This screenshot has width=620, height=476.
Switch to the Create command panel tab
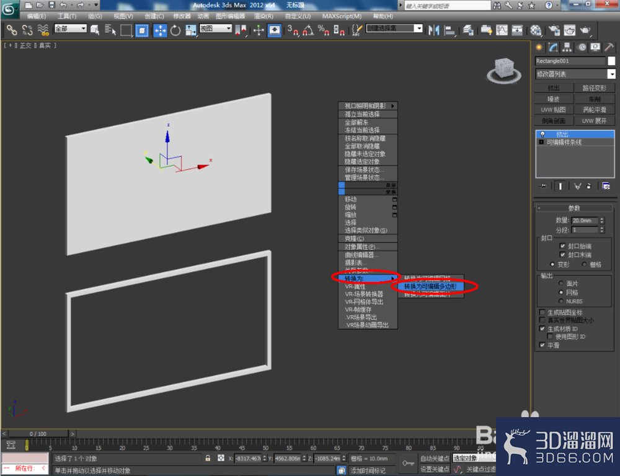click(539, 48)
